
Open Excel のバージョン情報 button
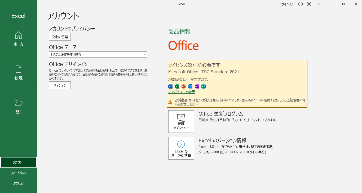coord(181,148)
